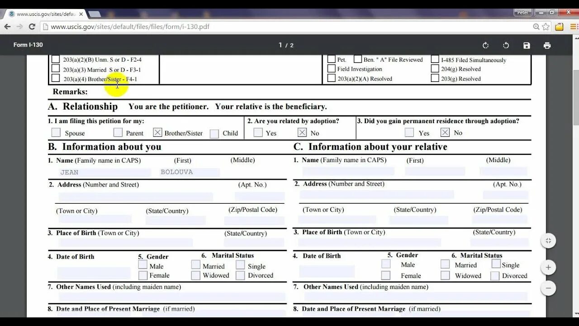Check the Pet. box
Viewport: 579px width, 326px height.
point(332,59)
